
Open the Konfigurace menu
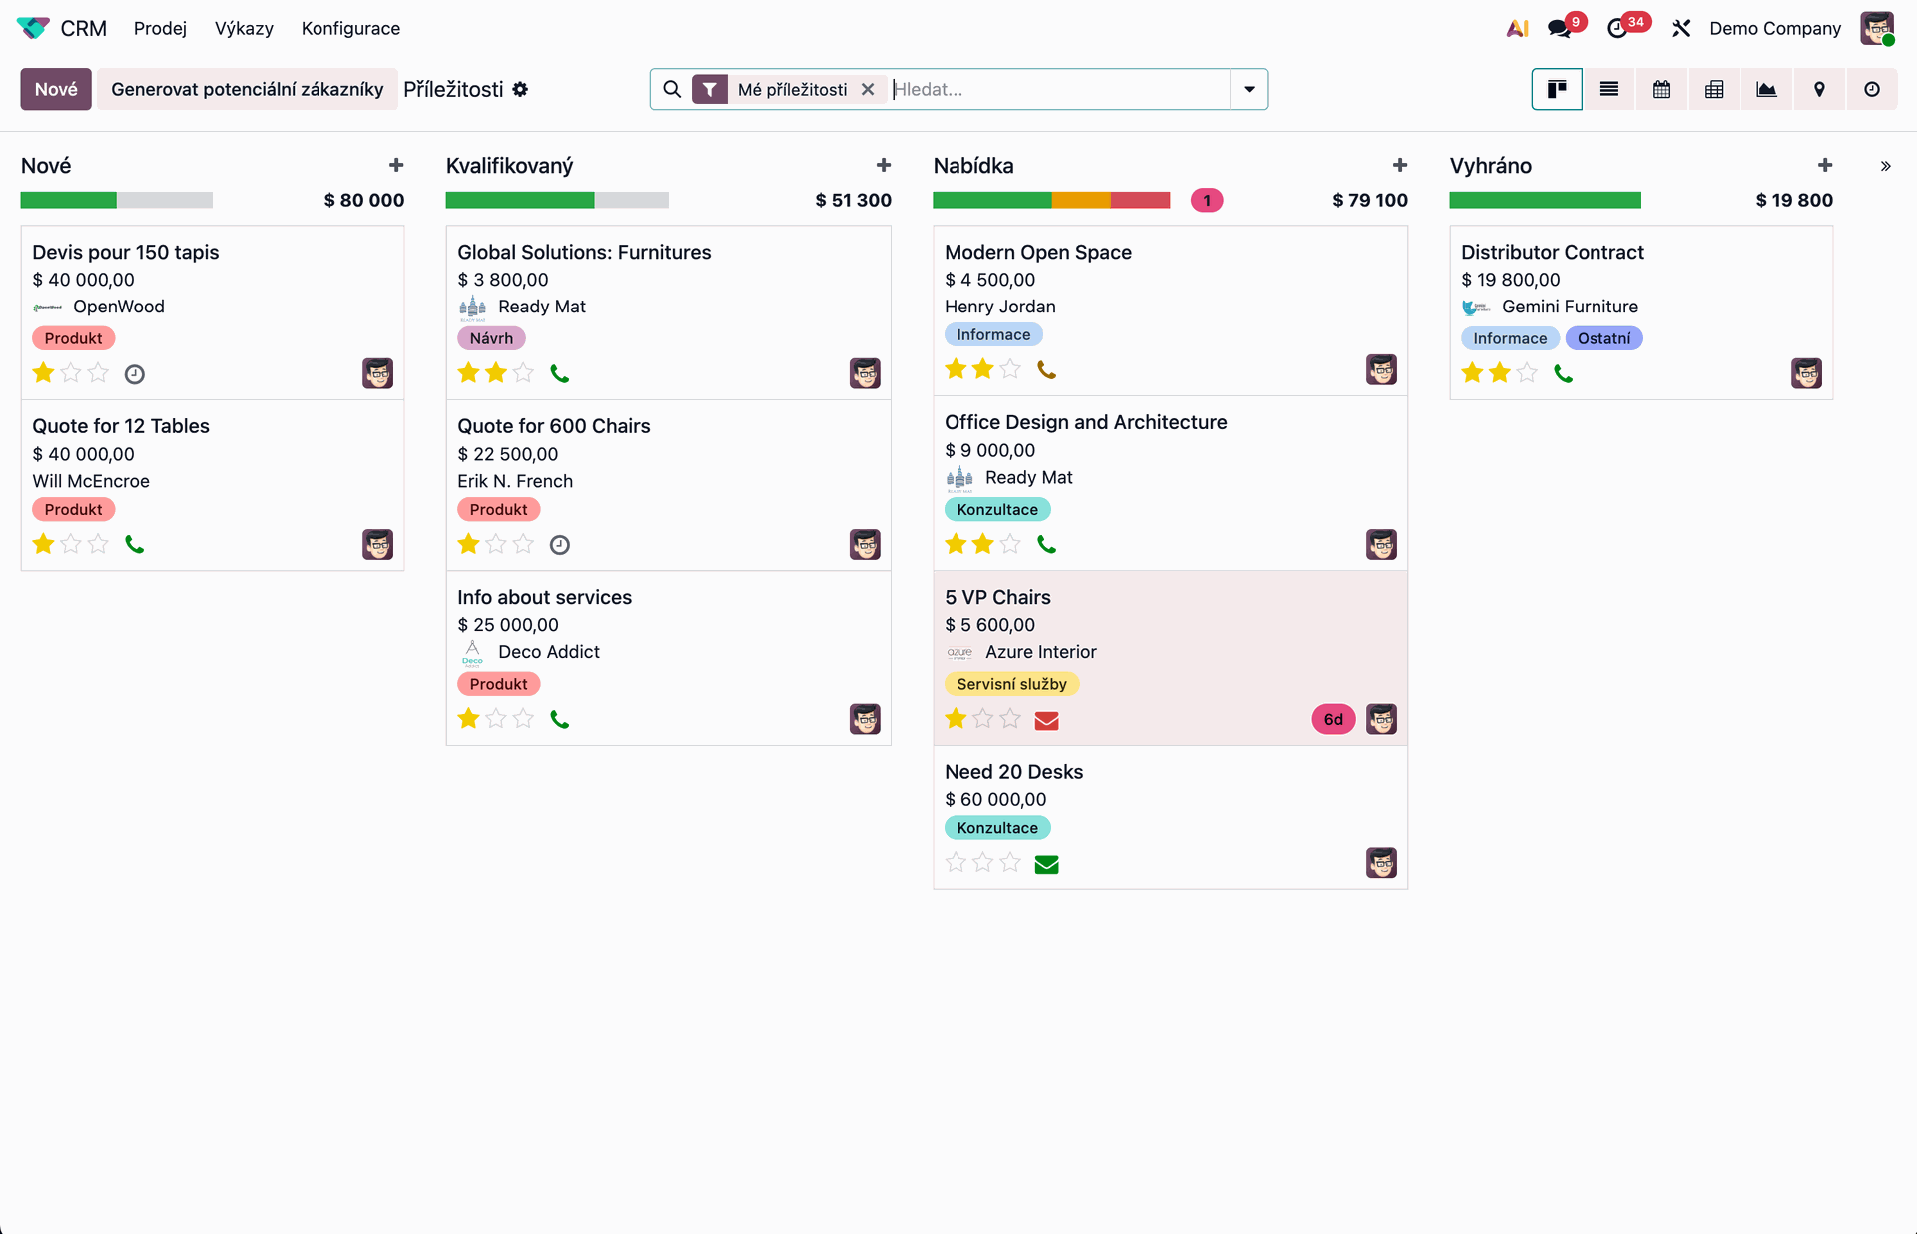pos(350,28)
